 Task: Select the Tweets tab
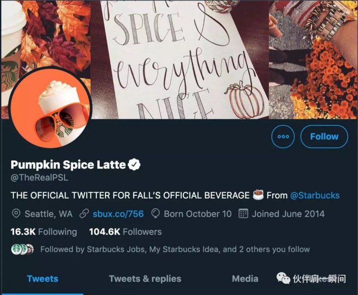click(43, 278)
